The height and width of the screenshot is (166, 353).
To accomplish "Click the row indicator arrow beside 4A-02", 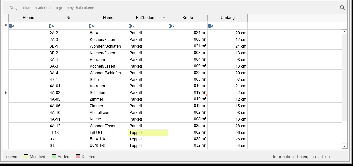I will pyautogui.click(x=6, y=93).
